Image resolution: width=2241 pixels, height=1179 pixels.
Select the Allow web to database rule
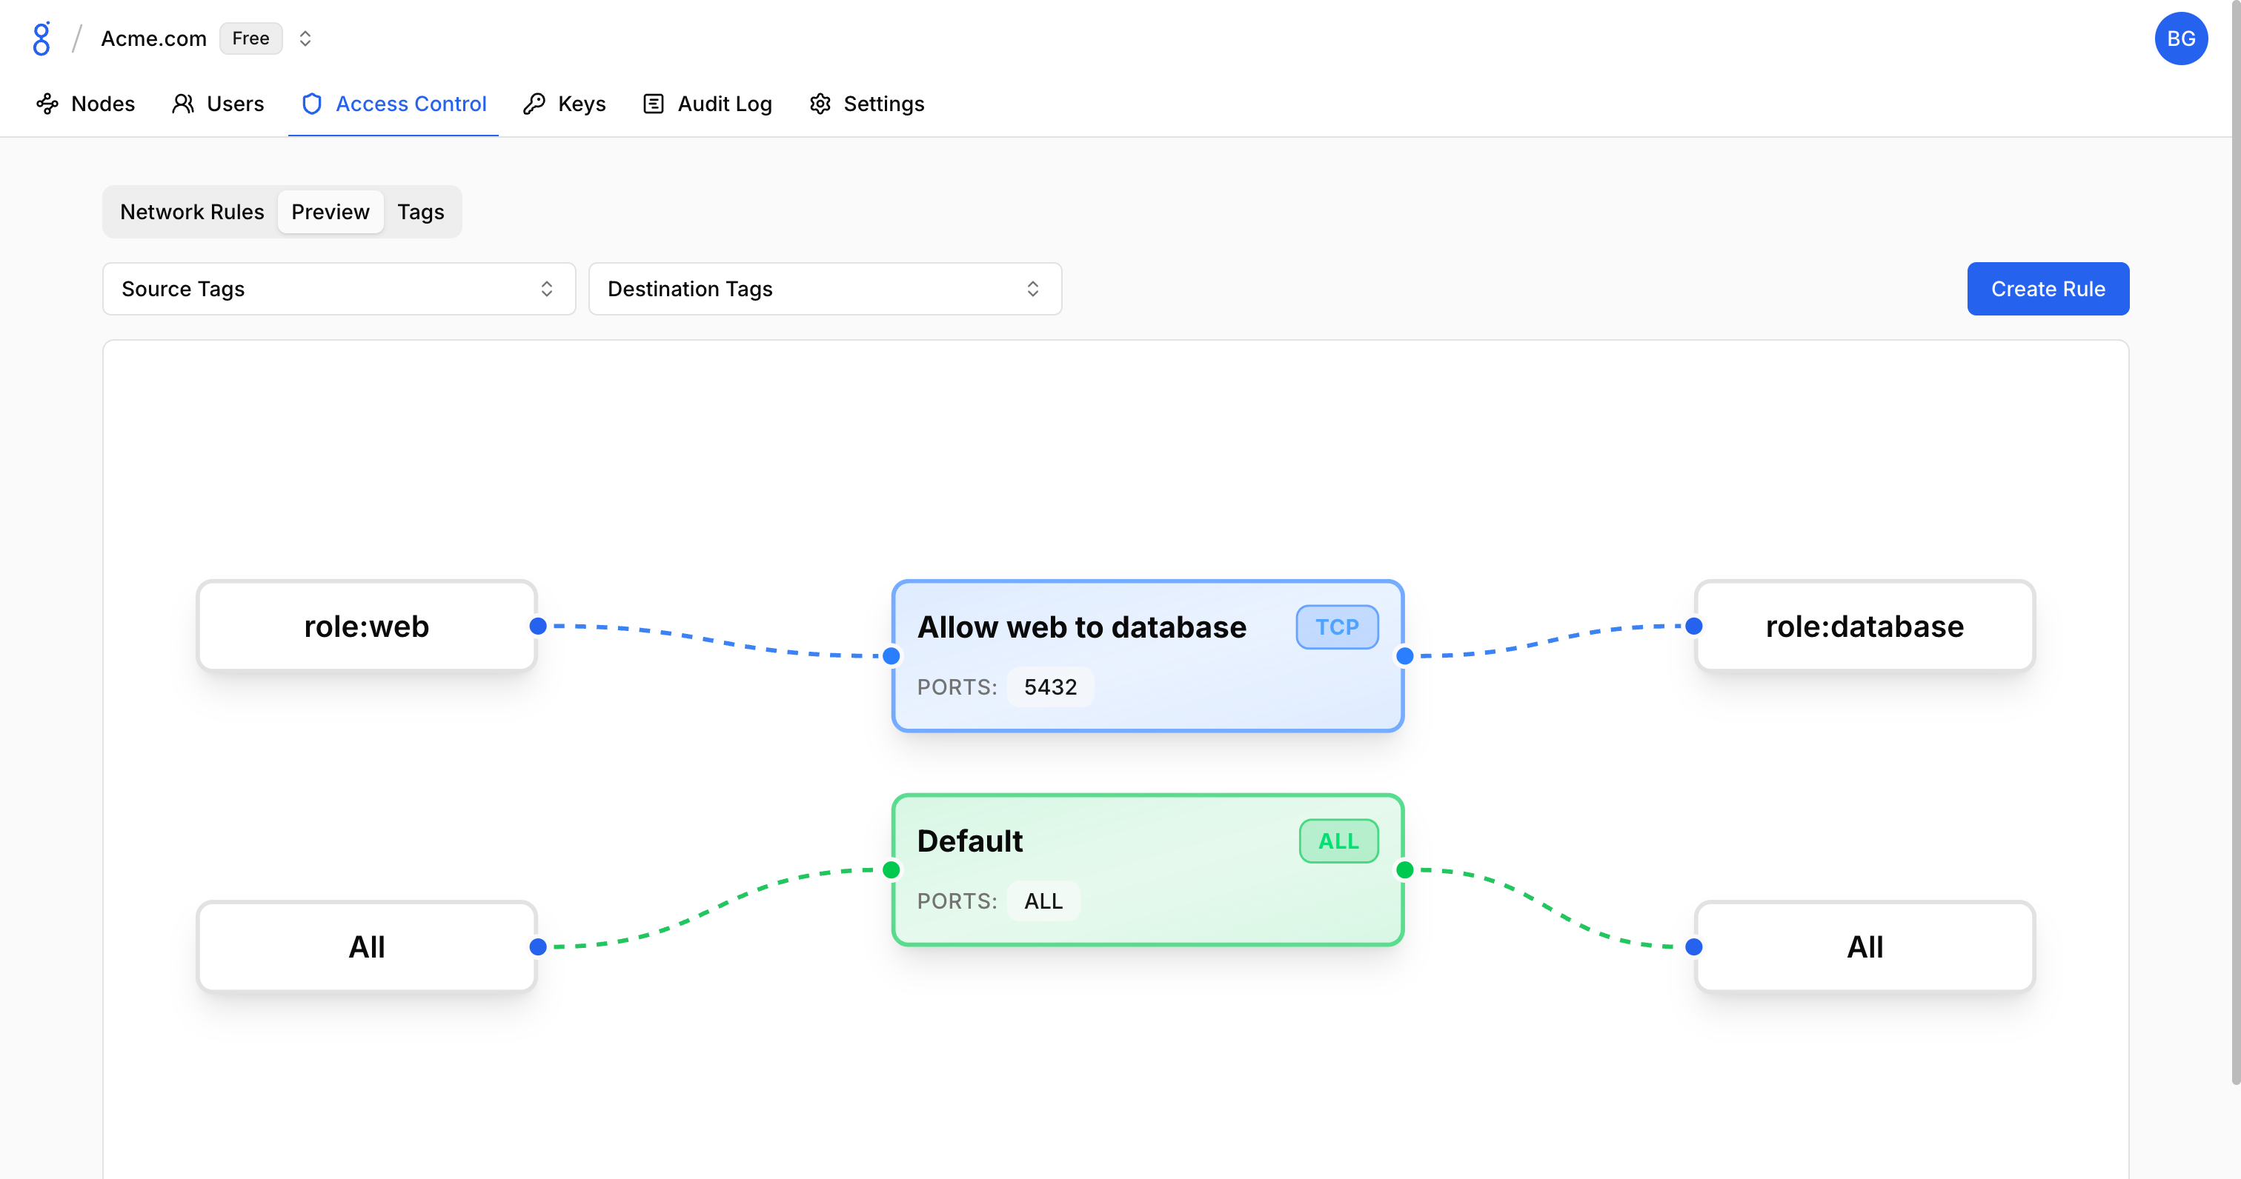pyautogui.click(x=1146, y=655)
